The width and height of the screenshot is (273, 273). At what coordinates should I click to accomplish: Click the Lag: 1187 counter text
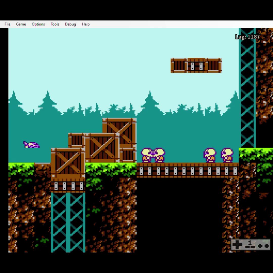tap(247, 37)
